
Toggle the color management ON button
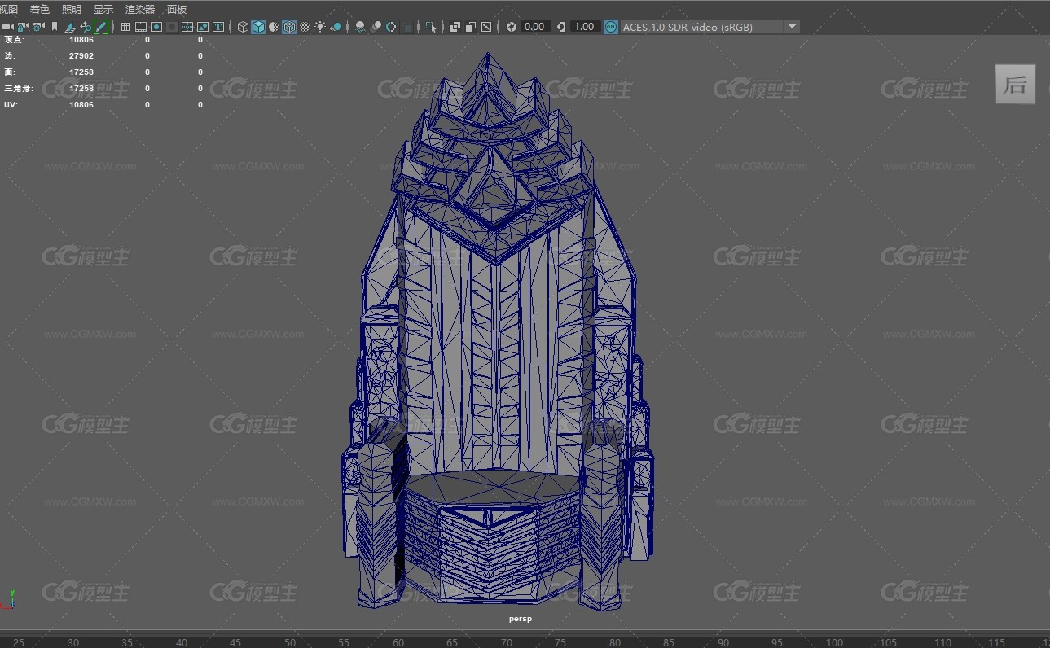(611, 27)
